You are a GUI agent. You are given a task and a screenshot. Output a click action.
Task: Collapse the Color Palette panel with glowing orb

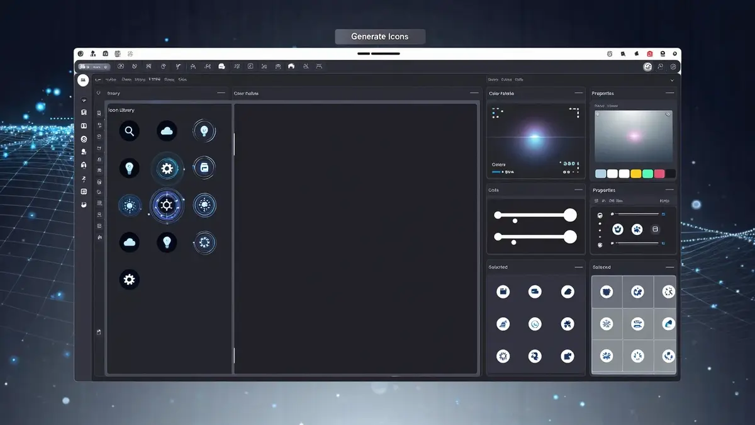point(578,93)
